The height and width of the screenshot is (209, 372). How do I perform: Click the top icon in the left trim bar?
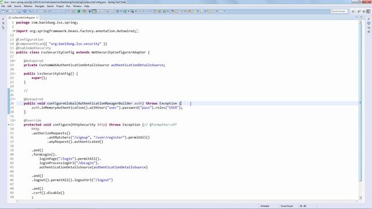point(3,19)
